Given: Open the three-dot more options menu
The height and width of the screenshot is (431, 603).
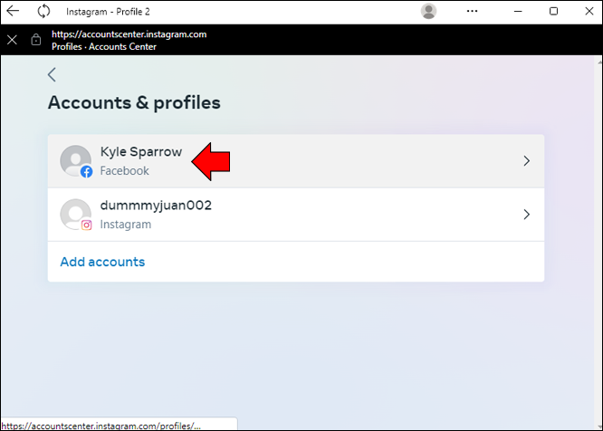Looking at the screenshot, I should coord(472,11).
